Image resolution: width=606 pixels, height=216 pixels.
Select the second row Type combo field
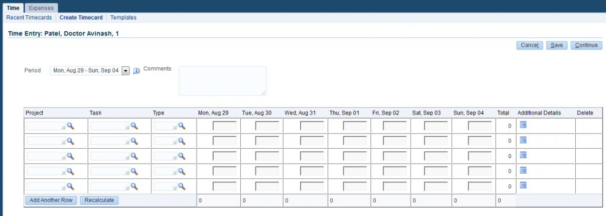pyautogui.click(x=166, y=141)
